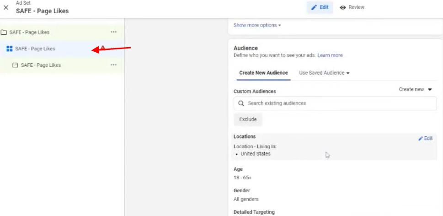443x216 pixels.
Task: Expand Show more options
Action: (257, 25)
